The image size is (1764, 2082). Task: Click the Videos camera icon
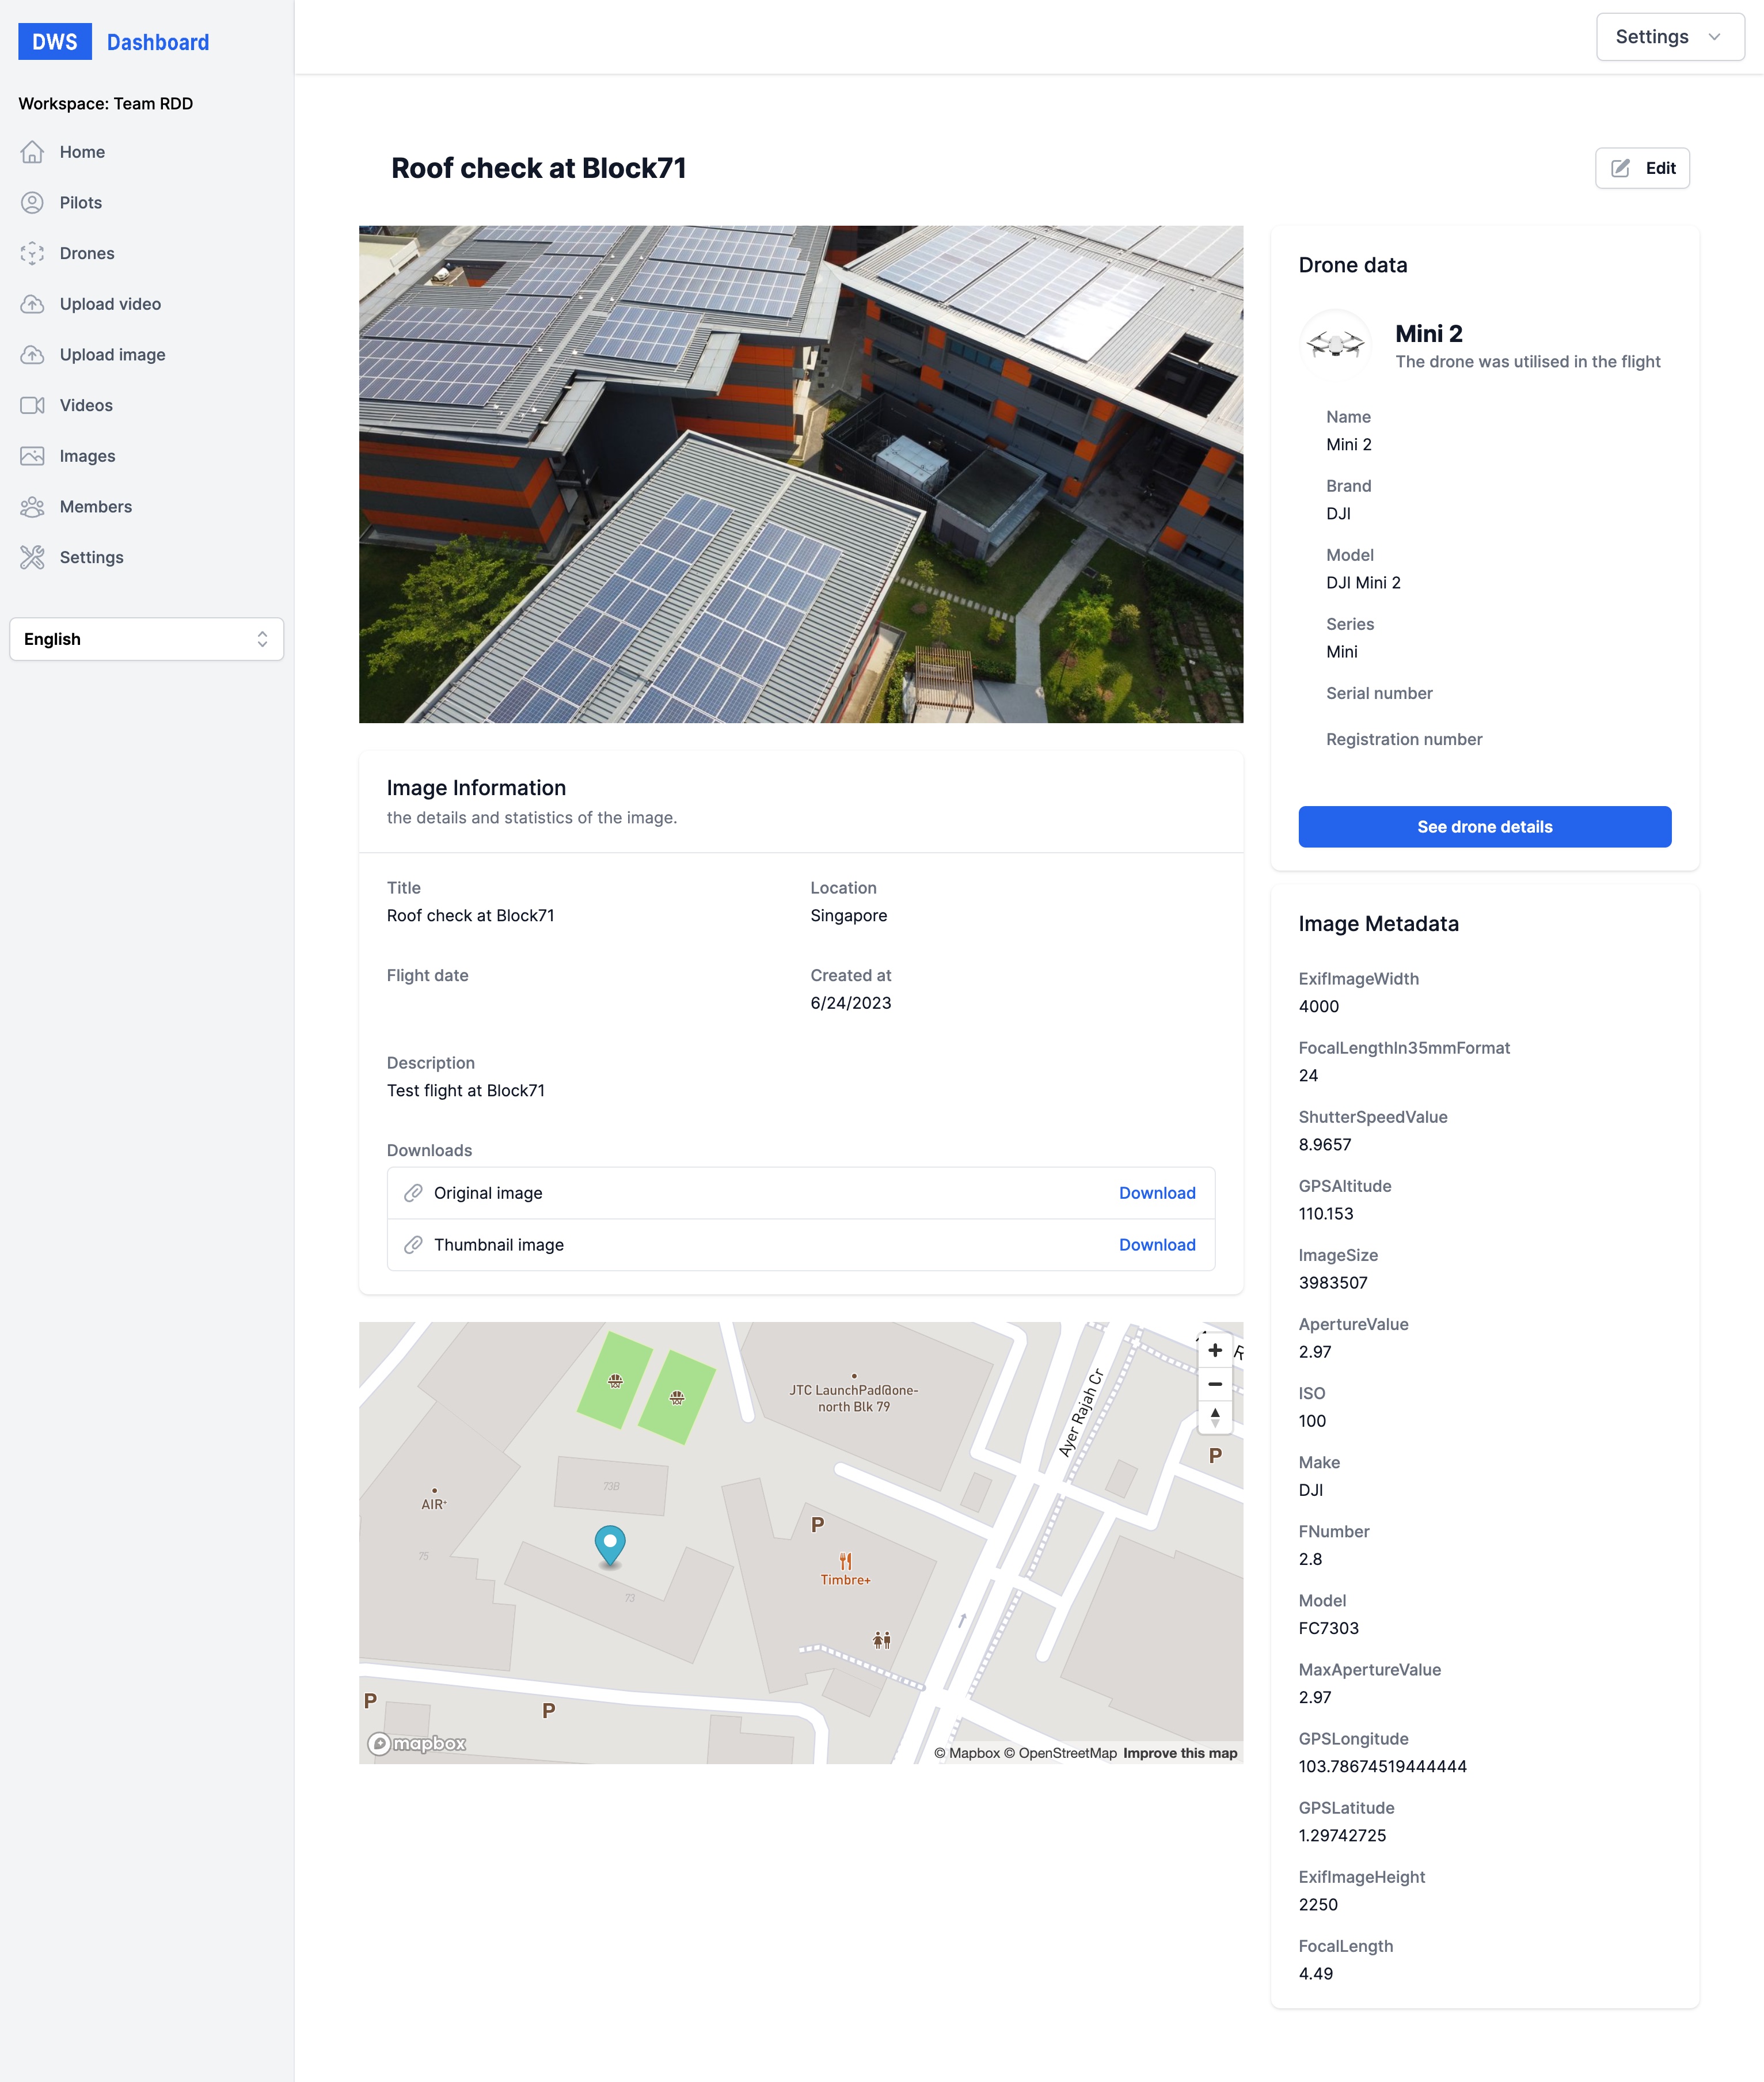[x=32, y=405]
